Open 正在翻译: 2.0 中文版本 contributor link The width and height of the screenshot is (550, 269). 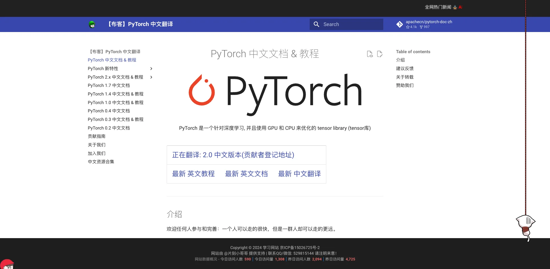point(233,155)
